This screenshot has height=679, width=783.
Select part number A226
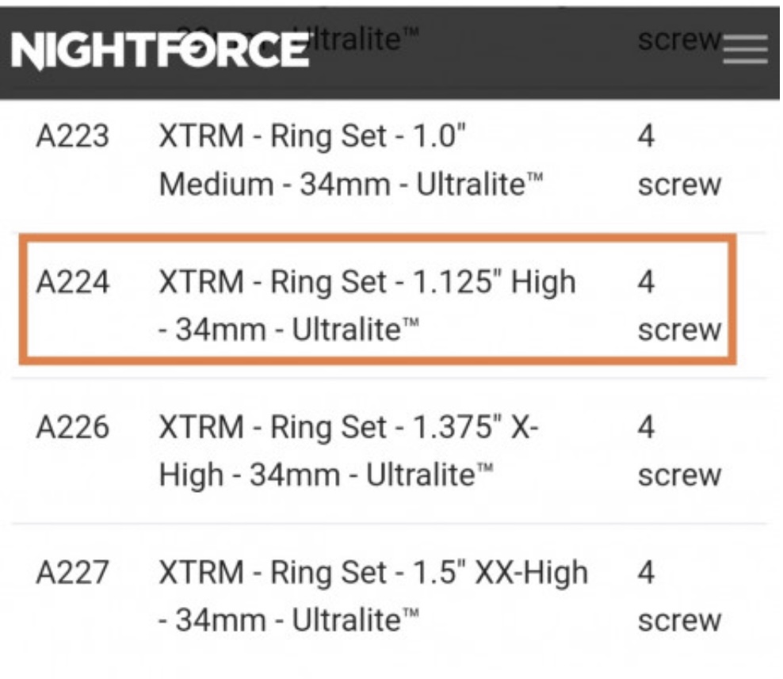coord(72,428)
